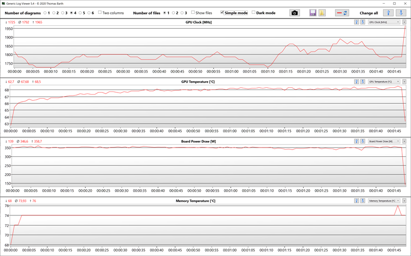411x256 pixels.
Task: Open the GPU Clock [MHz] sensor dropdown
Action: (x=384, y=22)
